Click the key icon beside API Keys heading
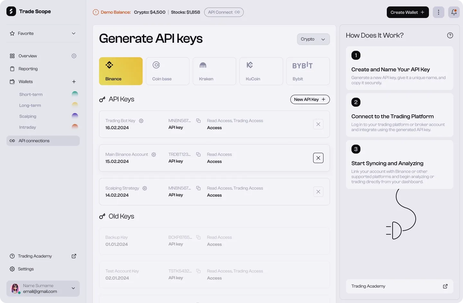463x303 pixels. pyautogui.click(x=102, y=100)
